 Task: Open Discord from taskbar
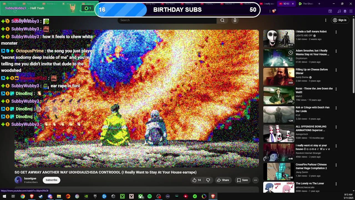pyautogui.click(x=50, y=196)
